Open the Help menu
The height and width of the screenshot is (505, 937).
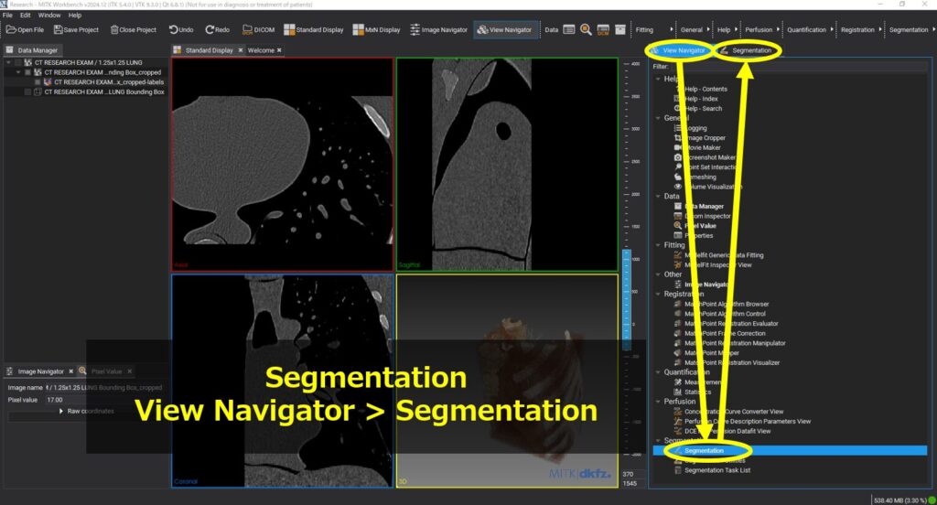(x=75, y=15)
